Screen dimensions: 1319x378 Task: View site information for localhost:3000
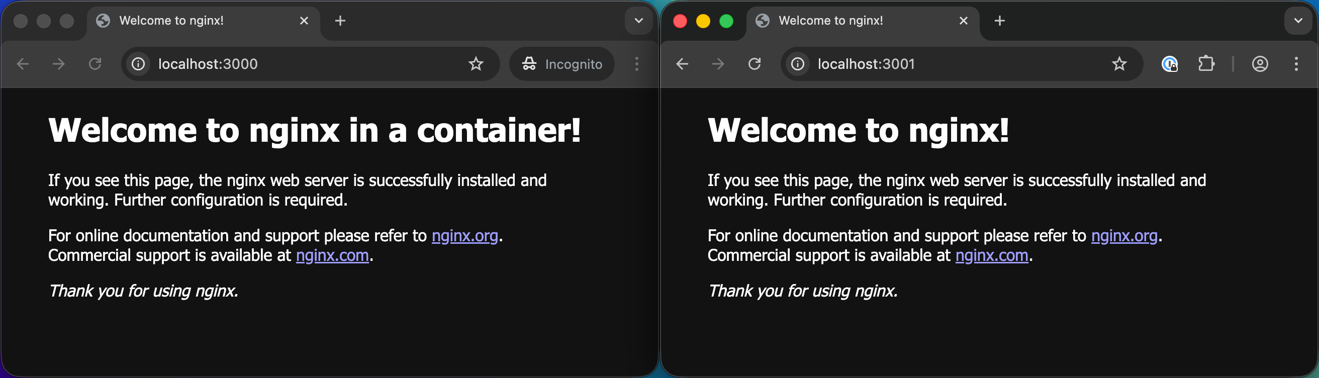[x=138, y=64]
